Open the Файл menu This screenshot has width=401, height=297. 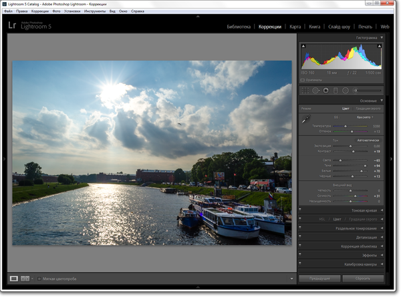click(x=8, y=11)
